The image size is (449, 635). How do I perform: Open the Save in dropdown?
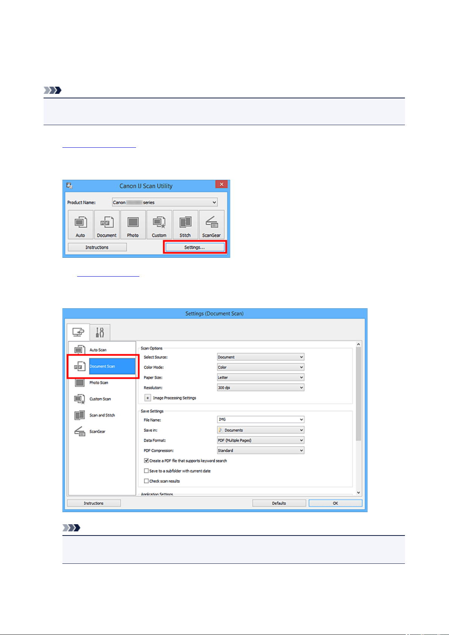(x=261, y=430)
